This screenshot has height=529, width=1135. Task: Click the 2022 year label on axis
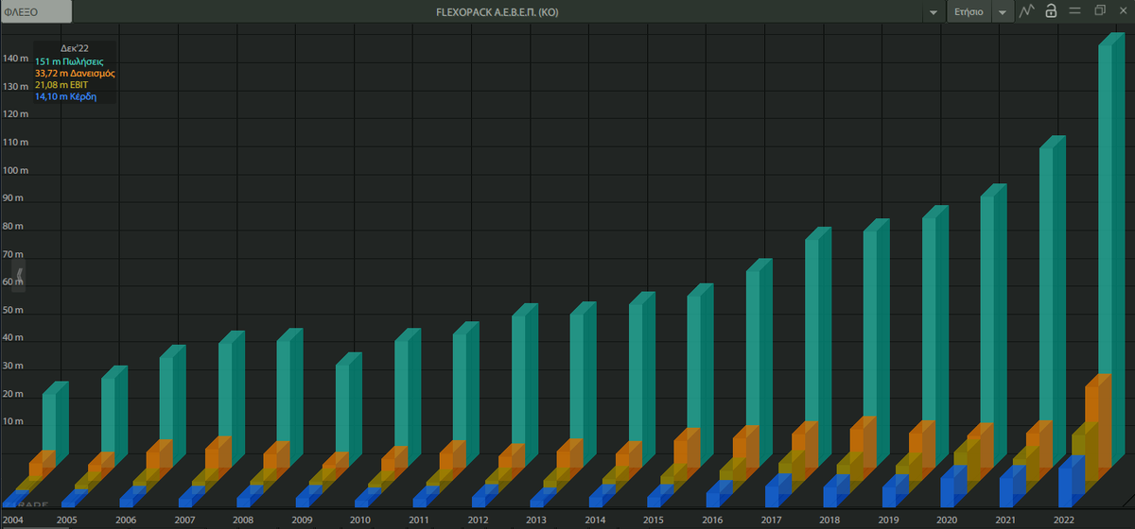pos(1064,520)
